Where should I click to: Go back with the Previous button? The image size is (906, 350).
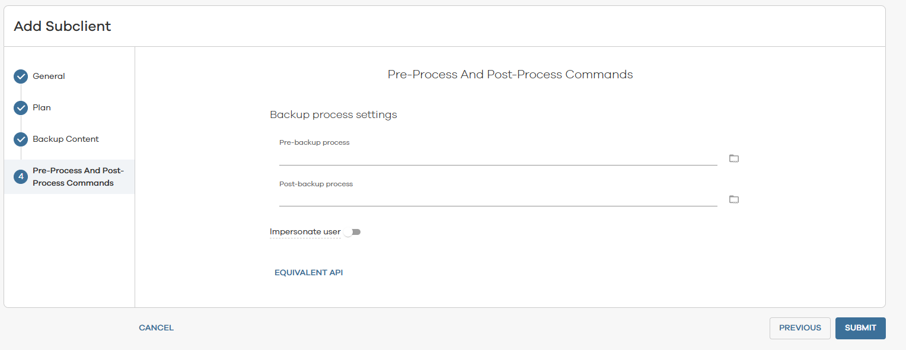[800, 328]
